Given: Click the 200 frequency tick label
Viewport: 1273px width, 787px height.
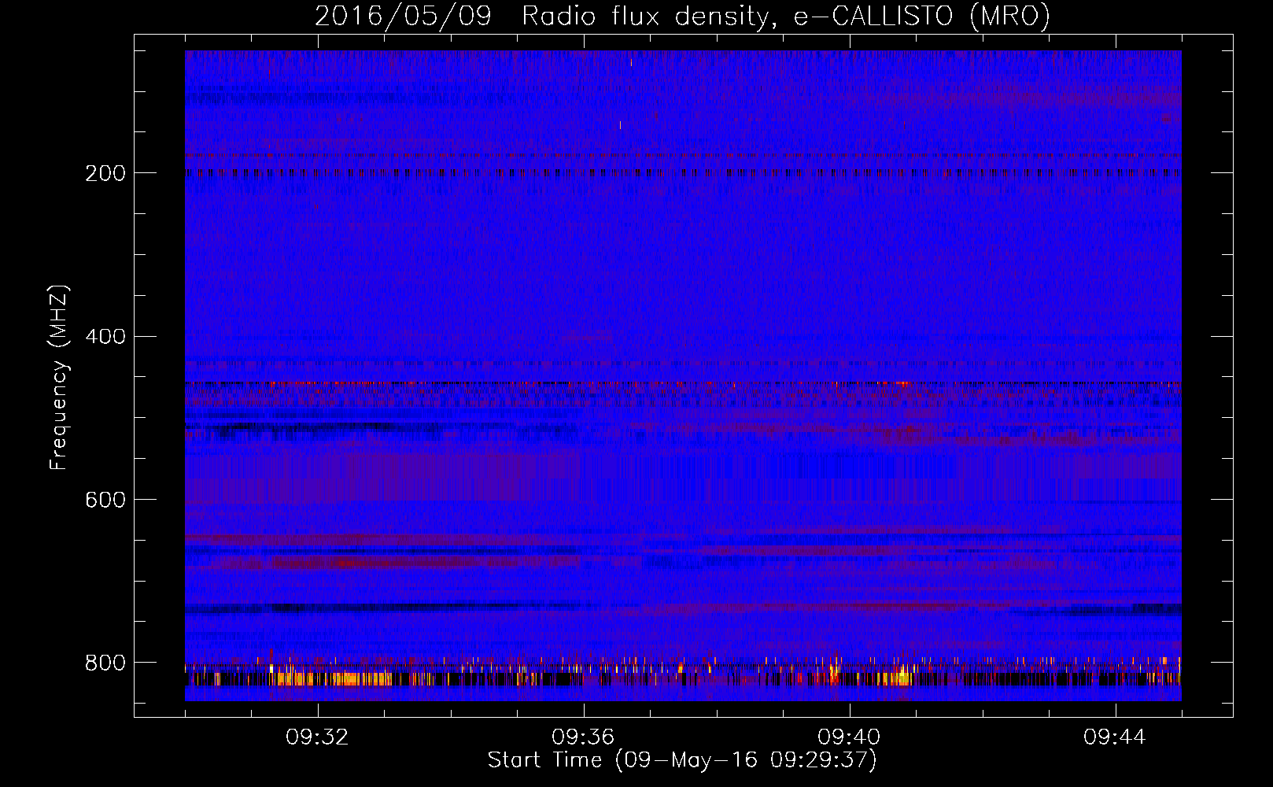Looking at the screenshot, I should coord(105,173).
